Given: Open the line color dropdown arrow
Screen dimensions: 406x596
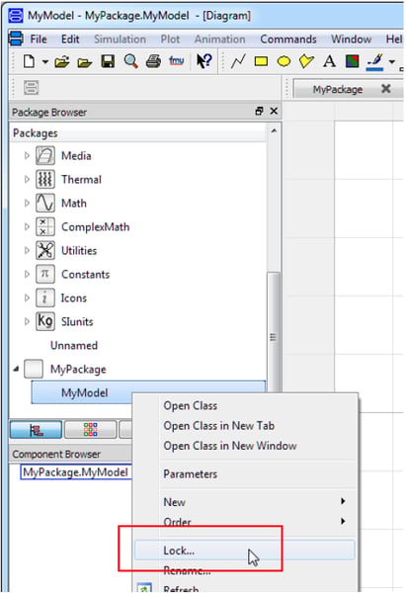Looking at the screenshot, I should point(391,61).
